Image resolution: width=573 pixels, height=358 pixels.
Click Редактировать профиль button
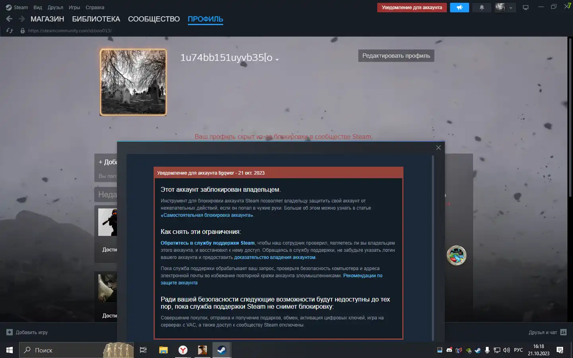pos(396,56)
